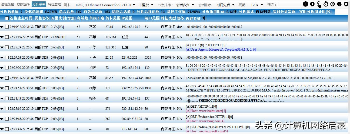Click the plus (add) icon in toolbar
This screenshot has width=350, height=134.
[x=312, y=4]
